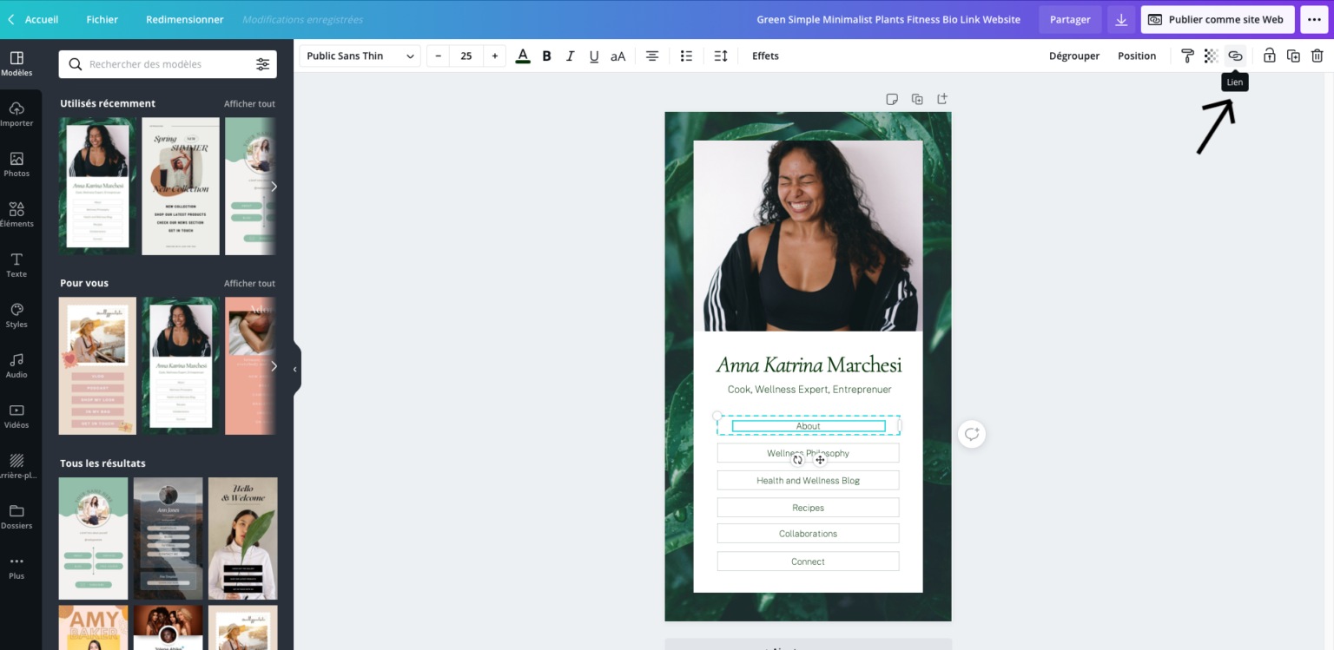
Task: Open the Redimensionner menu
Action: point(184,19)
